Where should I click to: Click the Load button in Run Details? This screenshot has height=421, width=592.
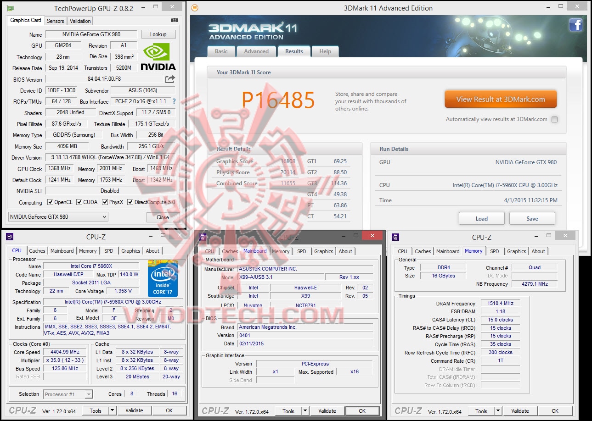[482, 218]
